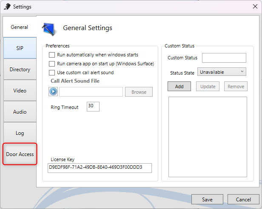Viewport: 262px width, 209px height.
Task: Open the Audio tab
Action: 20,112
